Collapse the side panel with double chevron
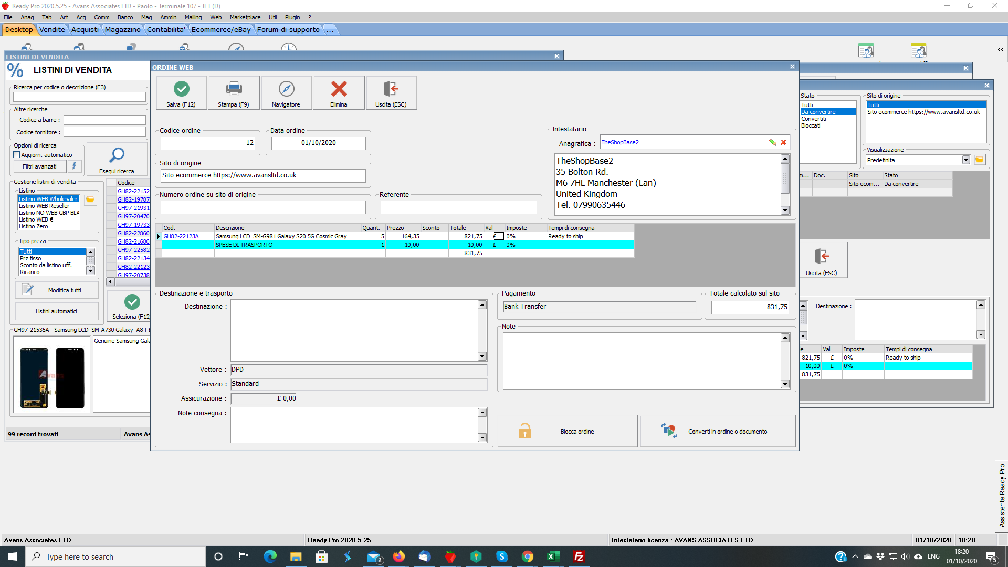 (1001, 49)
